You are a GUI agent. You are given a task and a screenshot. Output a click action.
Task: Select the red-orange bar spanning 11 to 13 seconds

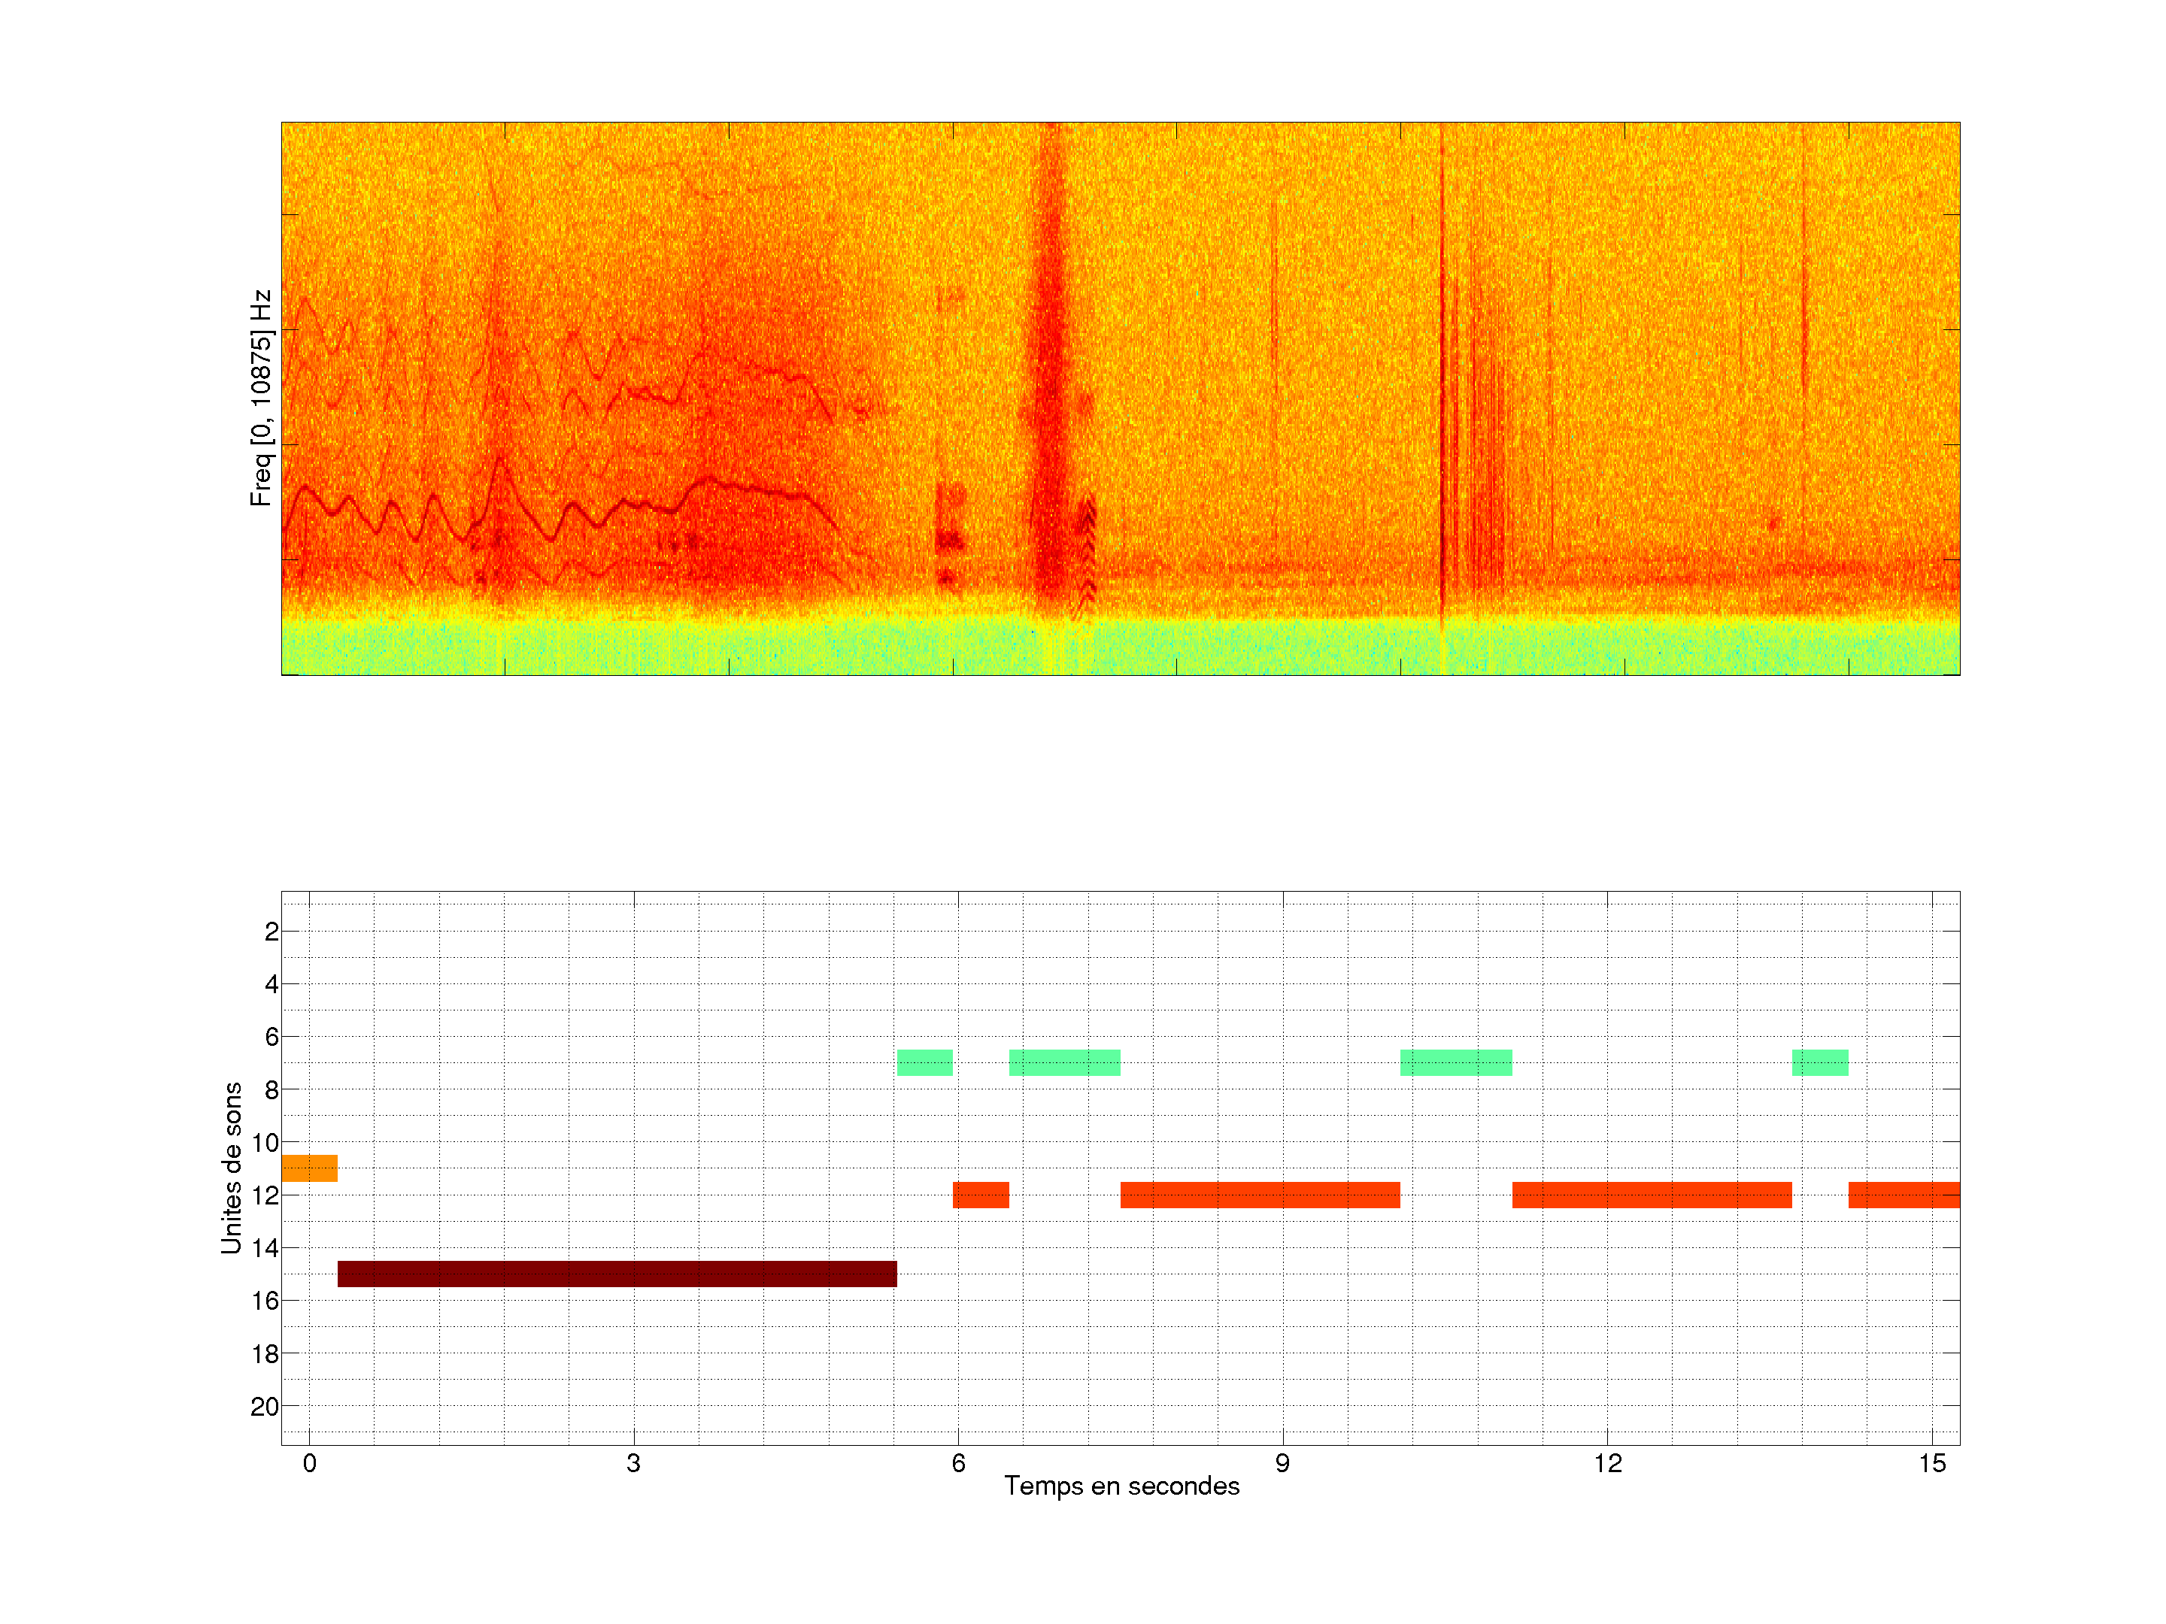tap(1651, 1194)
